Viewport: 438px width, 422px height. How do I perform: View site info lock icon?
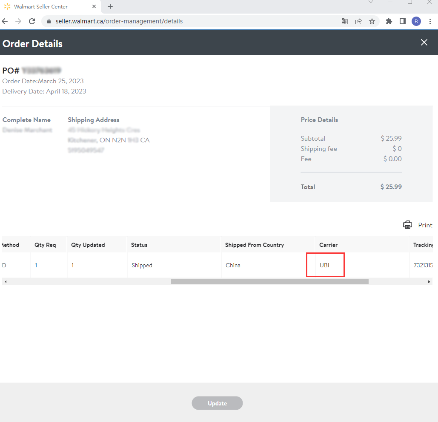point(49,21)
